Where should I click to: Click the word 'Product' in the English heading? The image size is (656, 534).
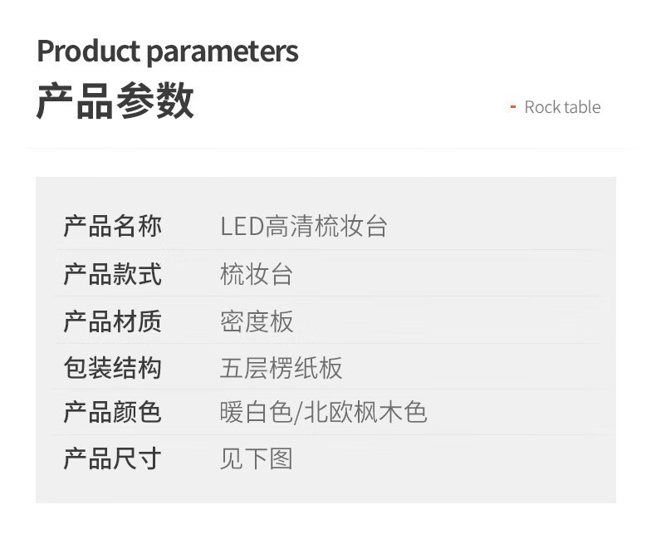pyautogui.click(x=89, y=51)
